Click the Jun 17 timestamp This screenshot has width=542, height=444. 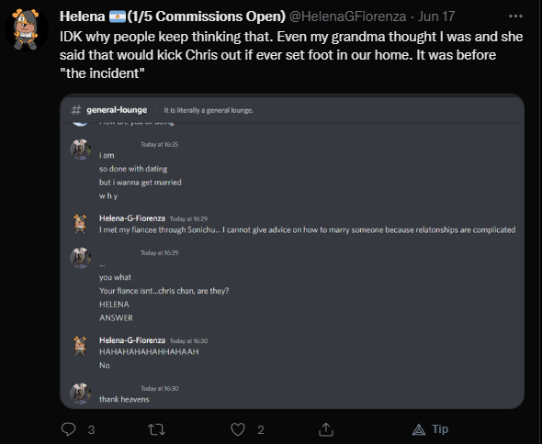pyautogui.click(x=436, y=17)
